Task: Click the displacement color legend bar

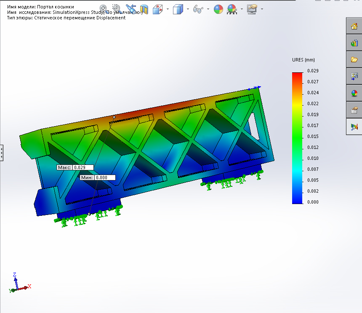Action: click(297, 138)
